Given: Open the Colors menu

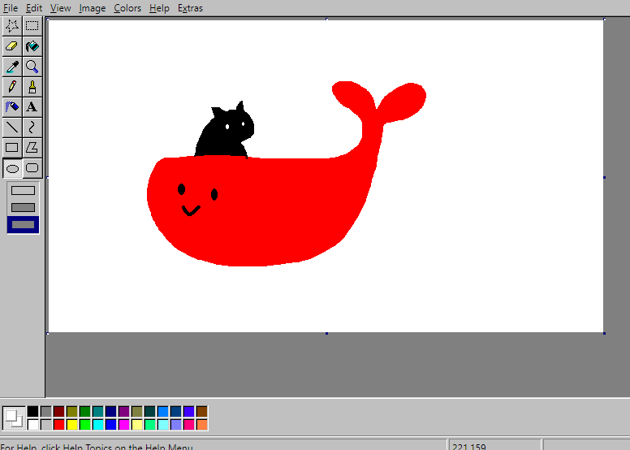Looking at the screenshot, I should click(x=127, y=8).
